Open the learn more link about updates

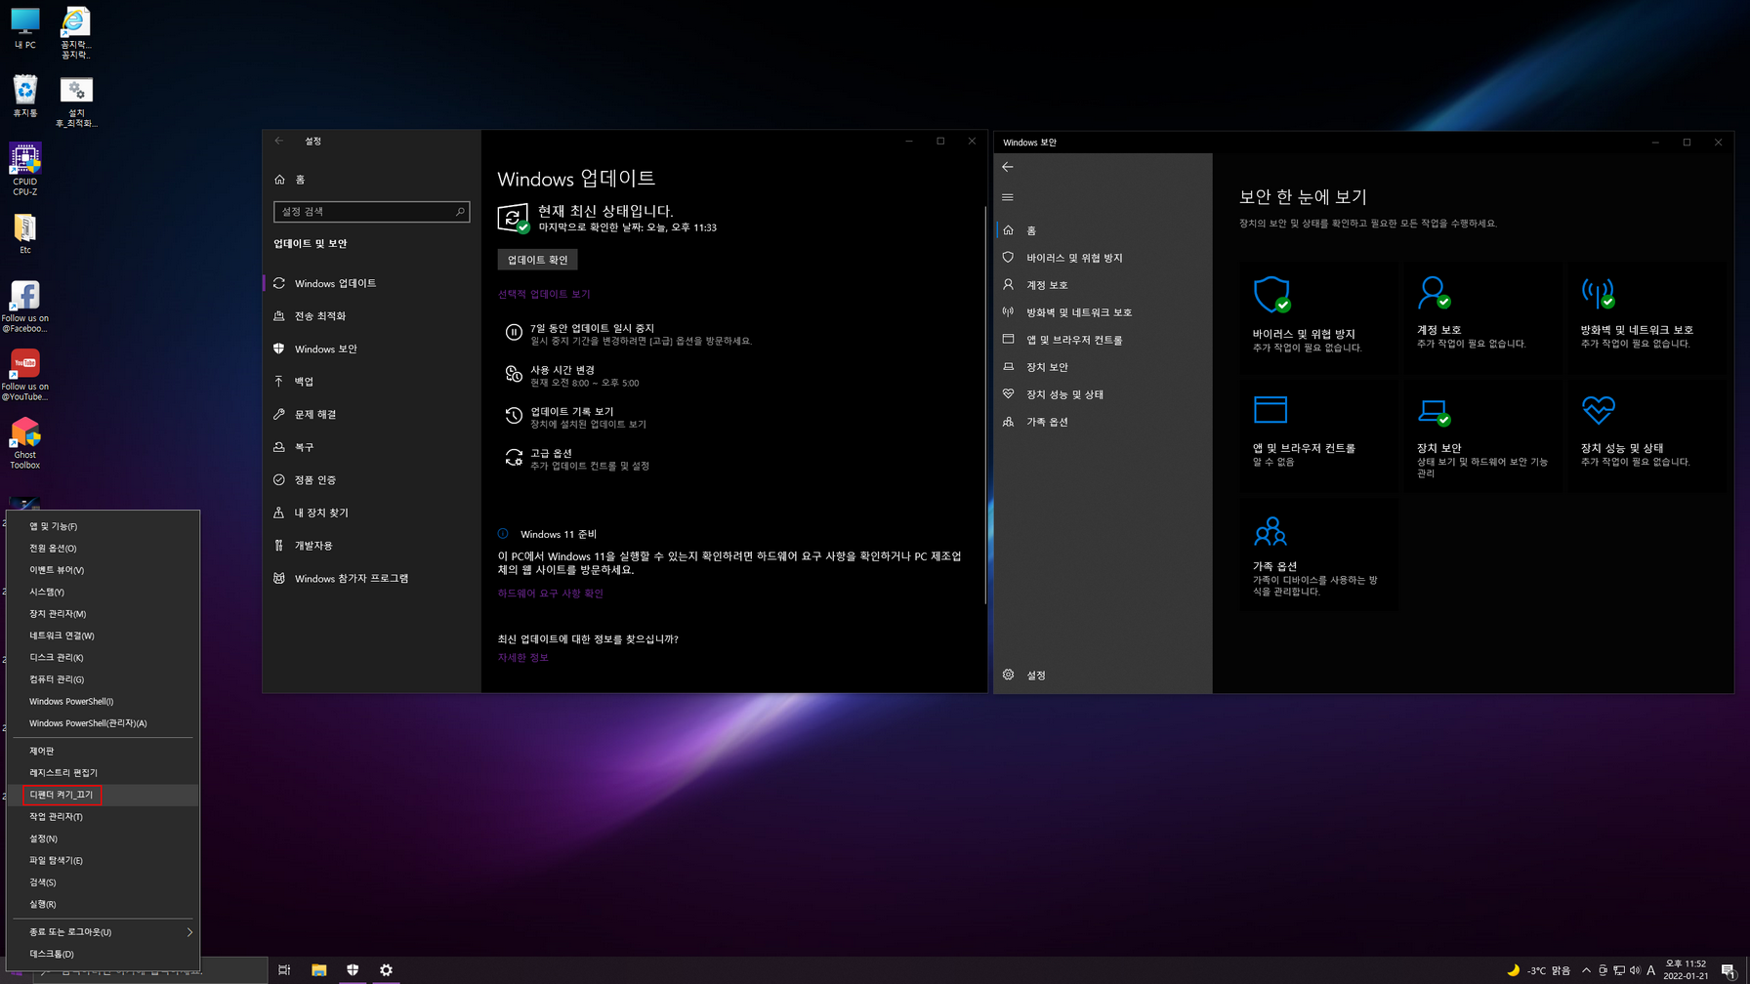(x=523, y=658)
